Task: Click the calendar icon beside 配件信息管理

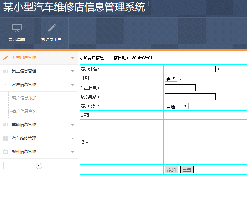Action: [x=6, y=152]
